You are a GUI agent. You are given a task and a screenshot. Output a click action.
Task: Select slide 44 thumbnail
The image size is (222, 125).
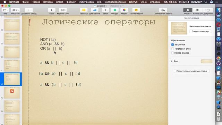(12, 106)
